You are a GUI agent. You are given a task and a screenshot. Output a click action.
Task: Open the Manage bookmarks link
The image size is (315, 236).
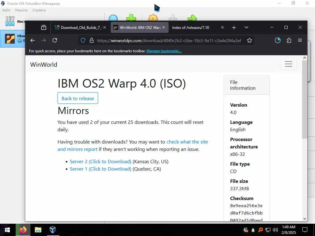point(164,51)
